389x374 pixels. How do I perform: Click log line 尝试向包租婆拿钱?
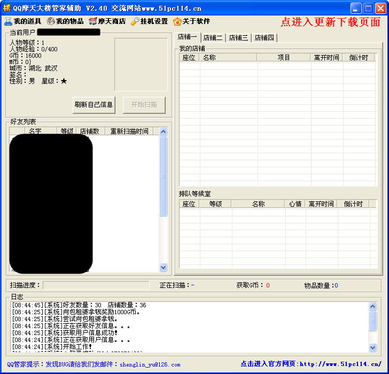pyautogui.click(x=65, y=319)
